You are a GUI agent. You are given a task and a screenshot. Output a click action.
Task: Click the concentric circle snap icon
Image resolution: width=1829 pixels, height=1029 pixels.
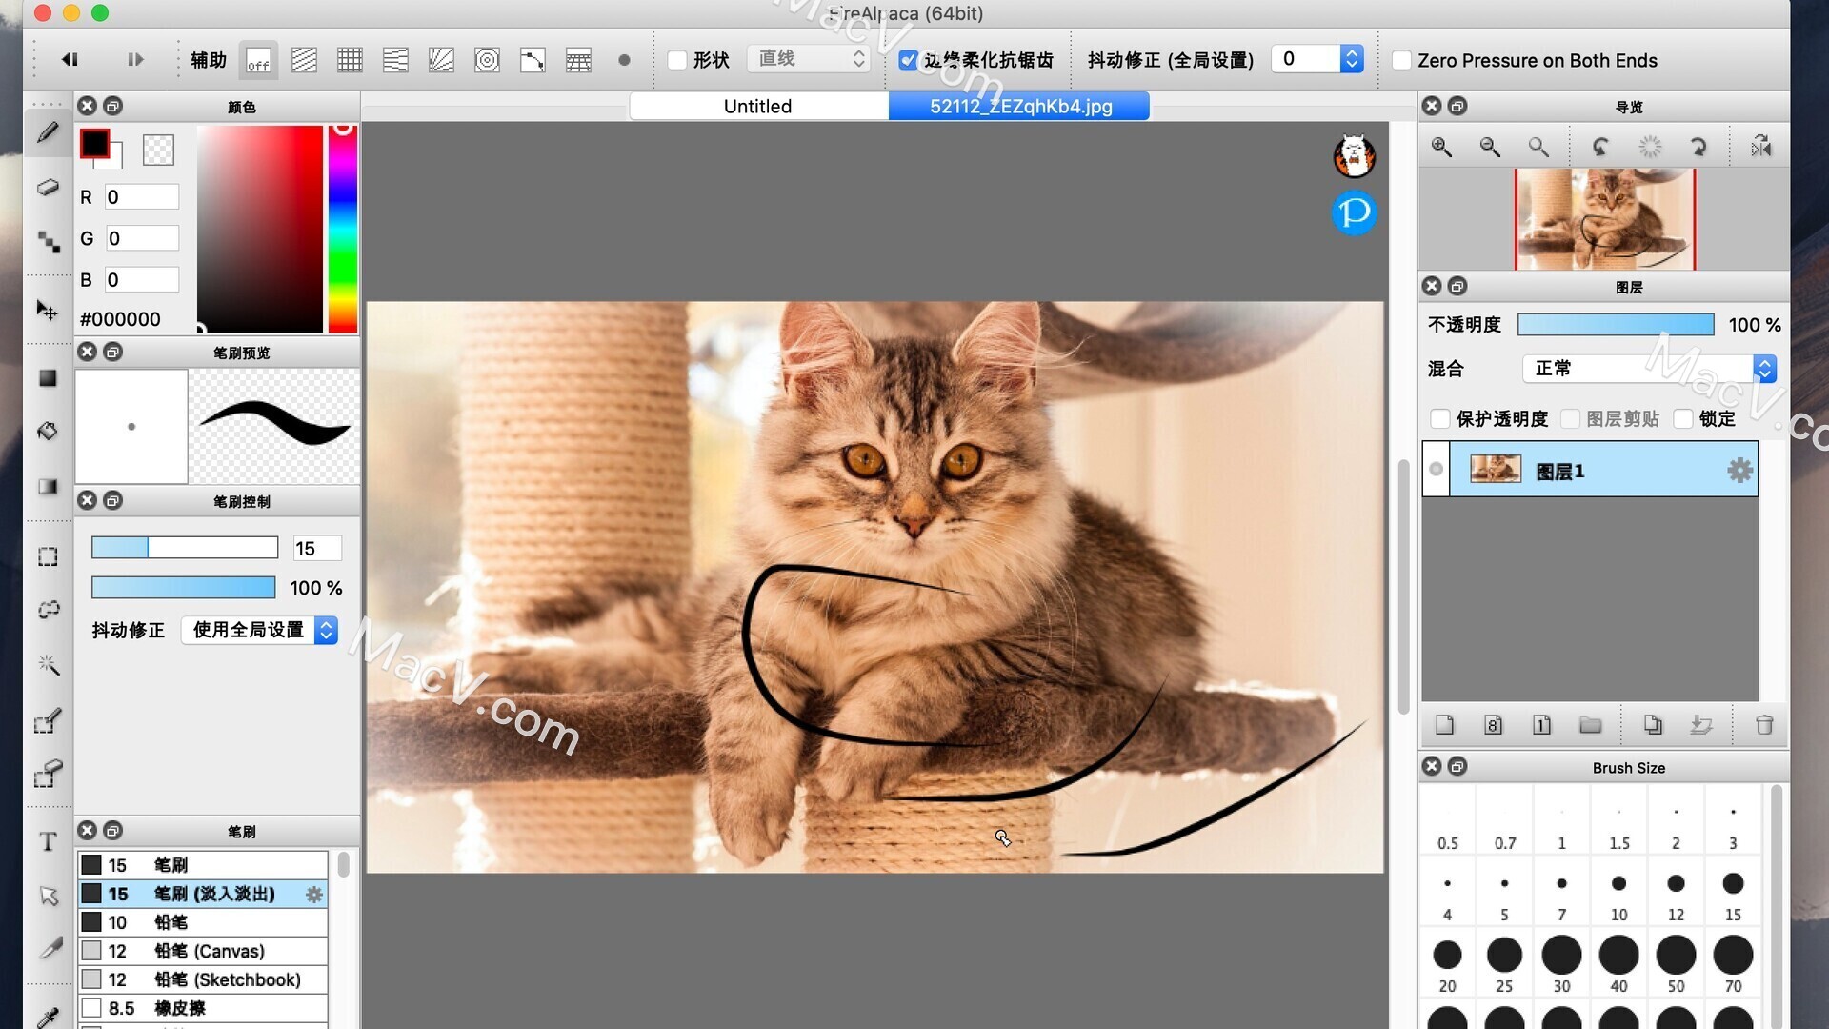click(x=487, y=59)
